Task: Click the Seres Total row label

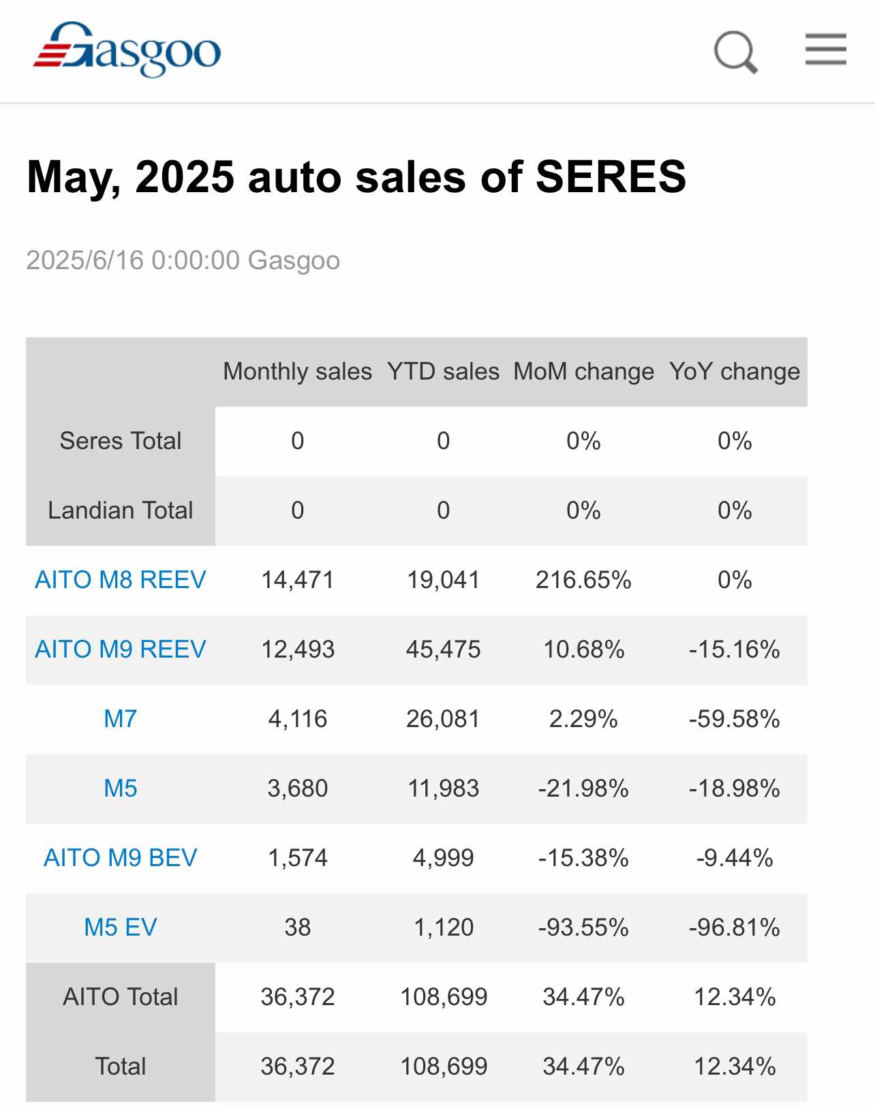Action: (x=121, y=441)
